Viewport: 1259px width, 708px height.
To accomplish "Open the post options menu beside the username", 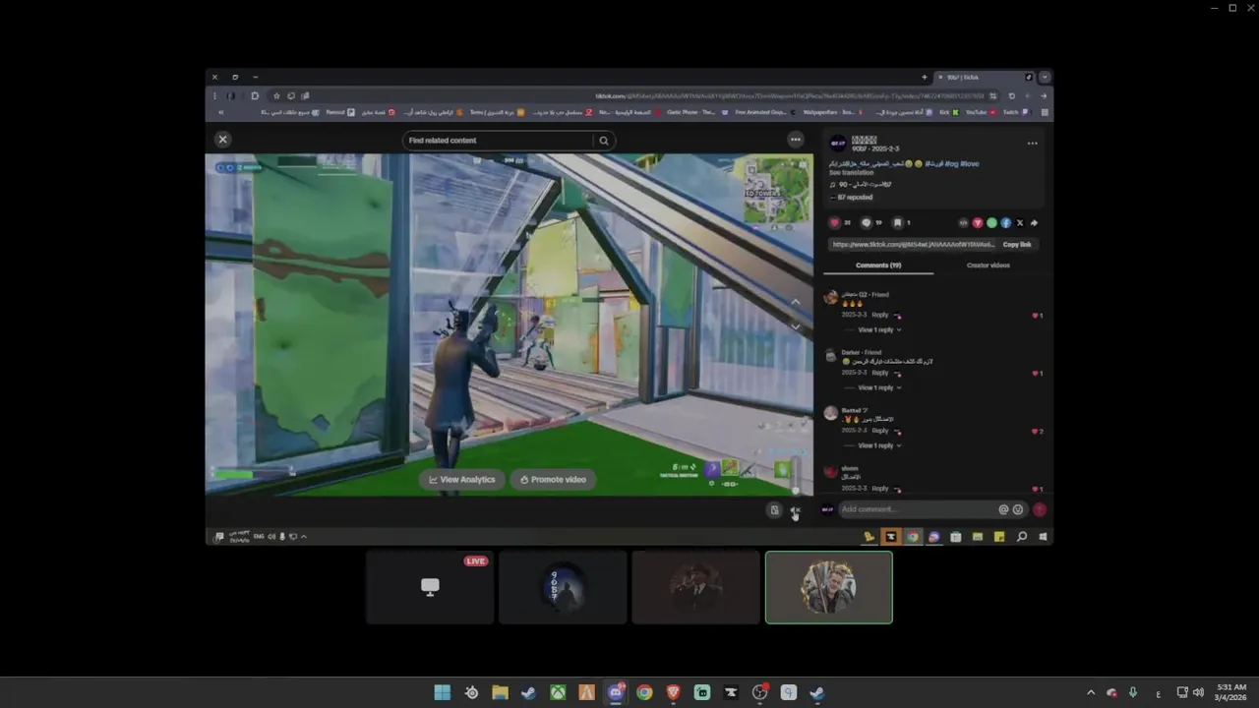I will tap(1032, 144).
